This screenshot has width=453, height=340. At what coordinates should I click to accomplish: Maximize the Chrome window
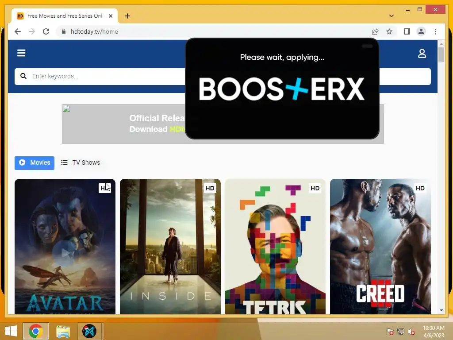(x=420, y=10)
